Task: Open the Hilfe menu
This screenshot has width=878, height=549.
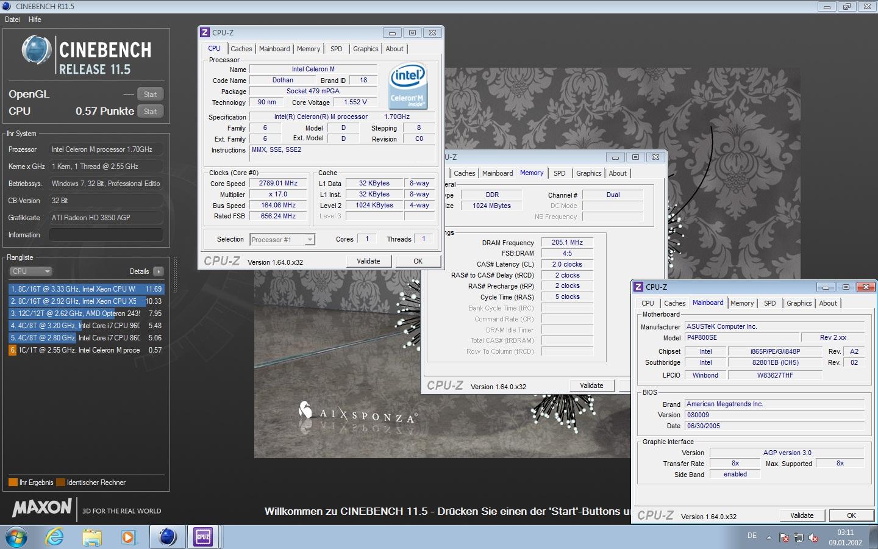Action: (35, 20)
